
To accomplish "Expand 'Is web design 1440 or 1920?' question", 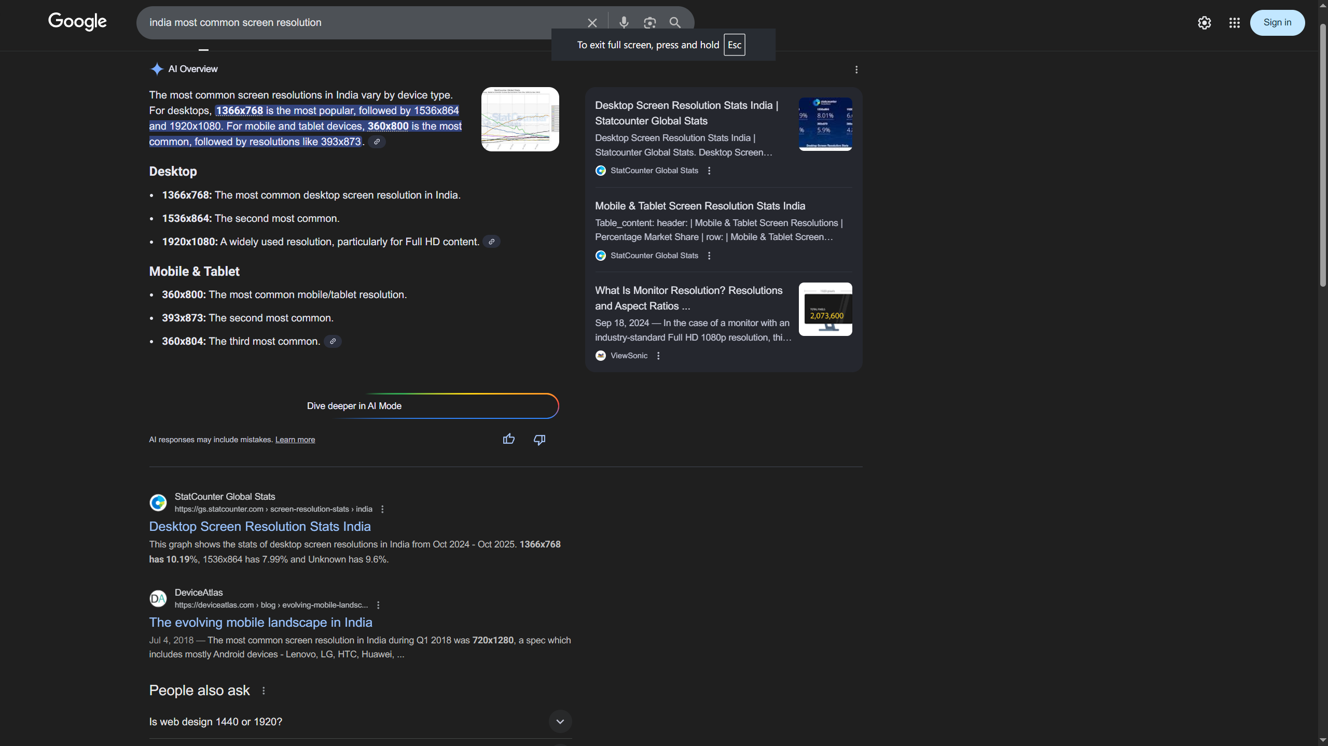I will [560, 721].
